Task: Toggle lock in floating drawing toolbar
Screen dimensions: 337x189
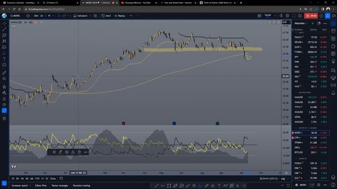Action: click(x=73, y=152)
